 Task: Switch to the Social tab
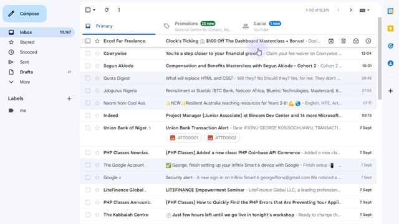click(277, 26)
